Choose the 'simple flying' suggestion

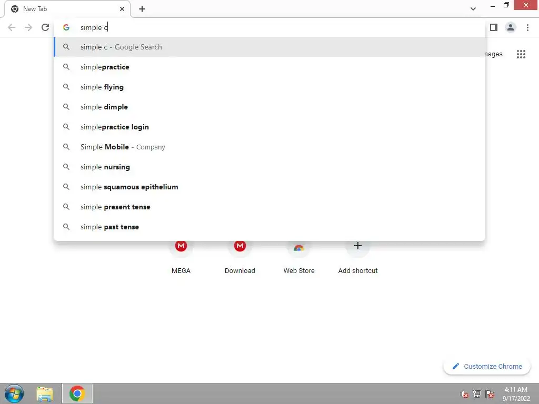269,87
